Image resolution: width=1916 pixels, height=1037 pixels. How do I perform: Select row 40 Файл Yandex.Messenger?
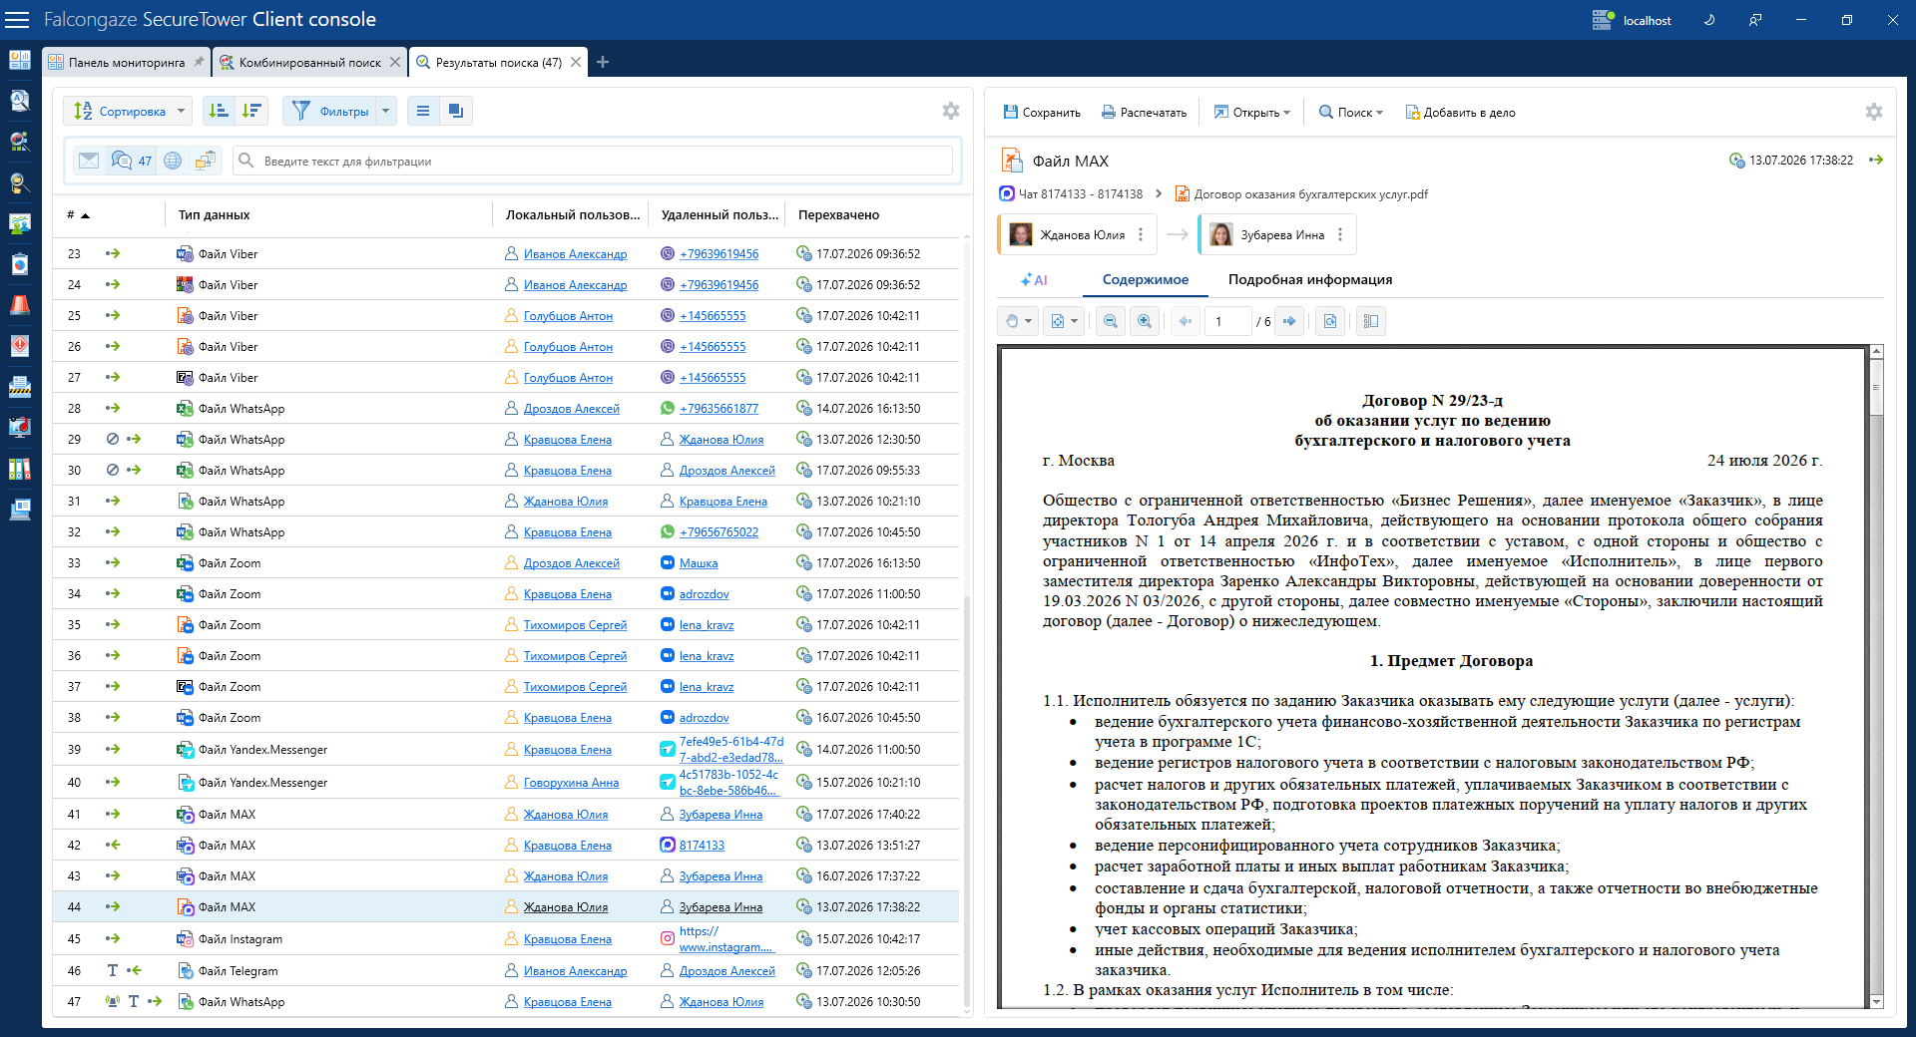[506, 783]
